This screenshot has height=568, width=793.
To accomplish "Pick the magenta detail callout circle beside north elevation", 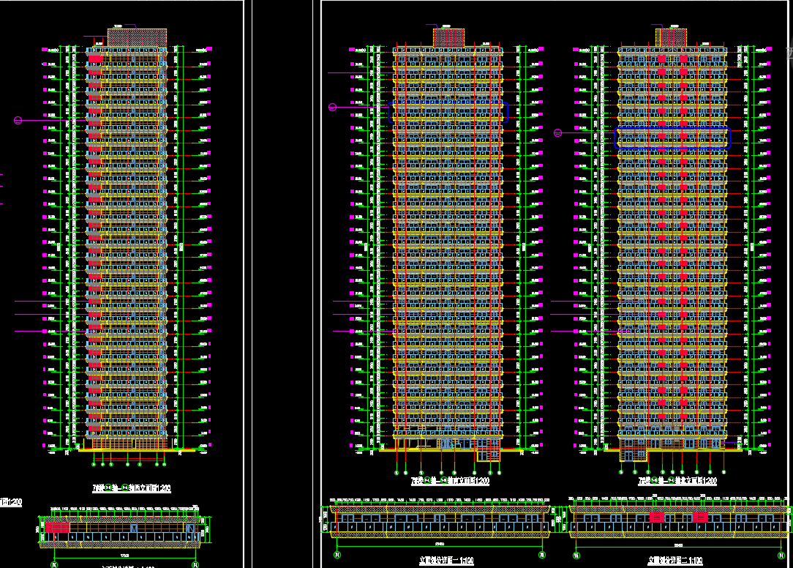I will (x=558, y=132).
